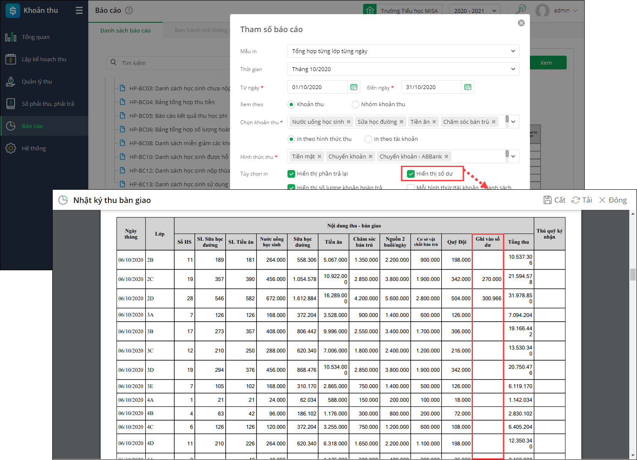Image resolution: width=637 pixels, height=460 pixels.
Task: Open calendar picker for Đến ngày
Action: (468, 87)
